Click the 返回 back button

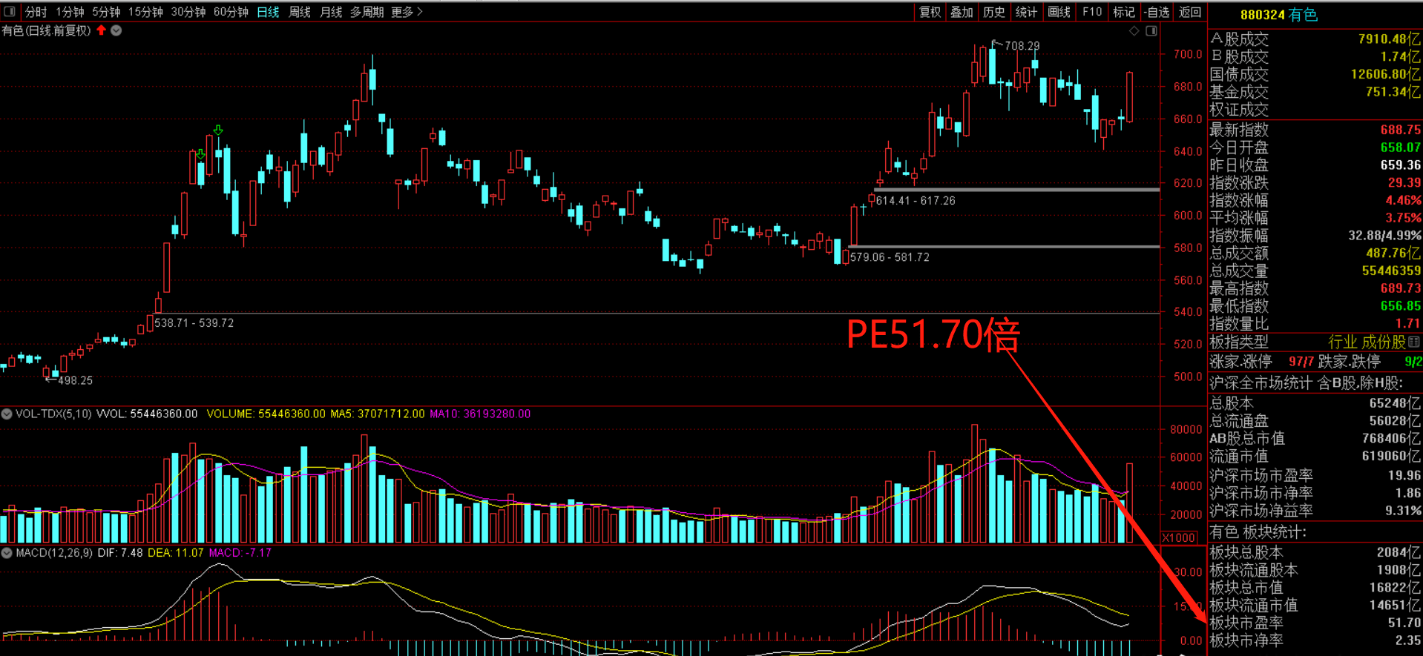[x=1189, y=12]
